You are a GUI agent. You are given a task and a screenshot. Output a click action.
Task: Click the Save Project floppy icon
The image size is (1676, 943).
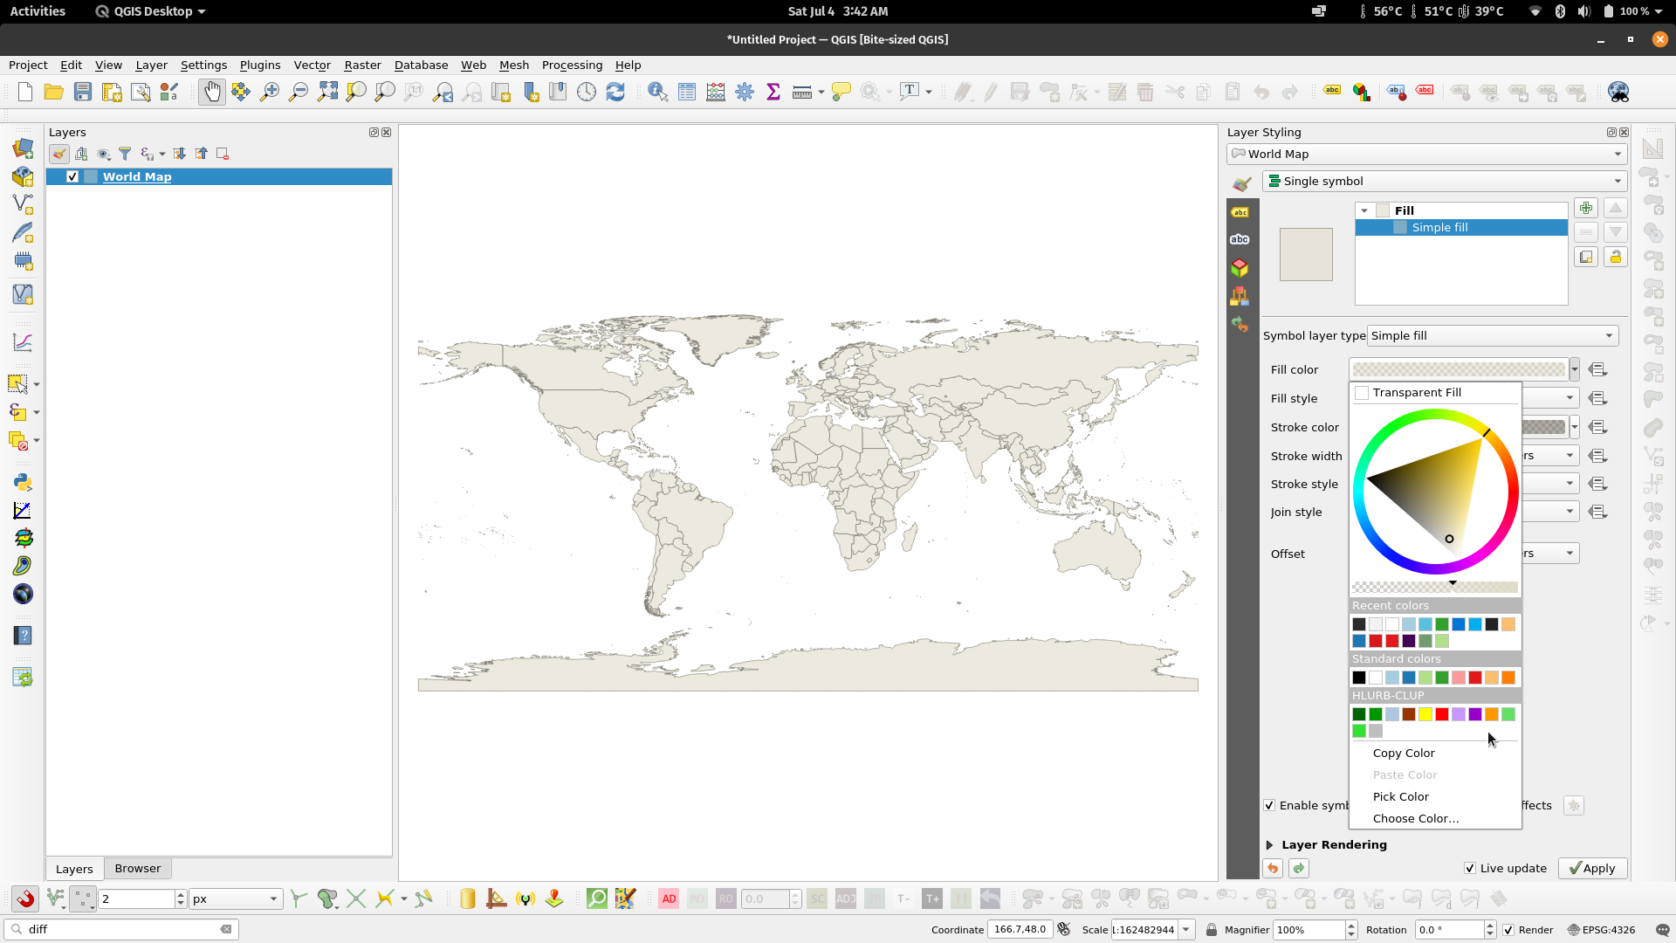(x=83, y=92)
